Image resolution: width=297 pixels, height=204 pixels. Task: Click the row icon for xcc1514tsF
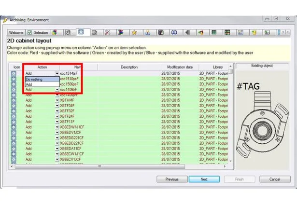pos(14,73)
